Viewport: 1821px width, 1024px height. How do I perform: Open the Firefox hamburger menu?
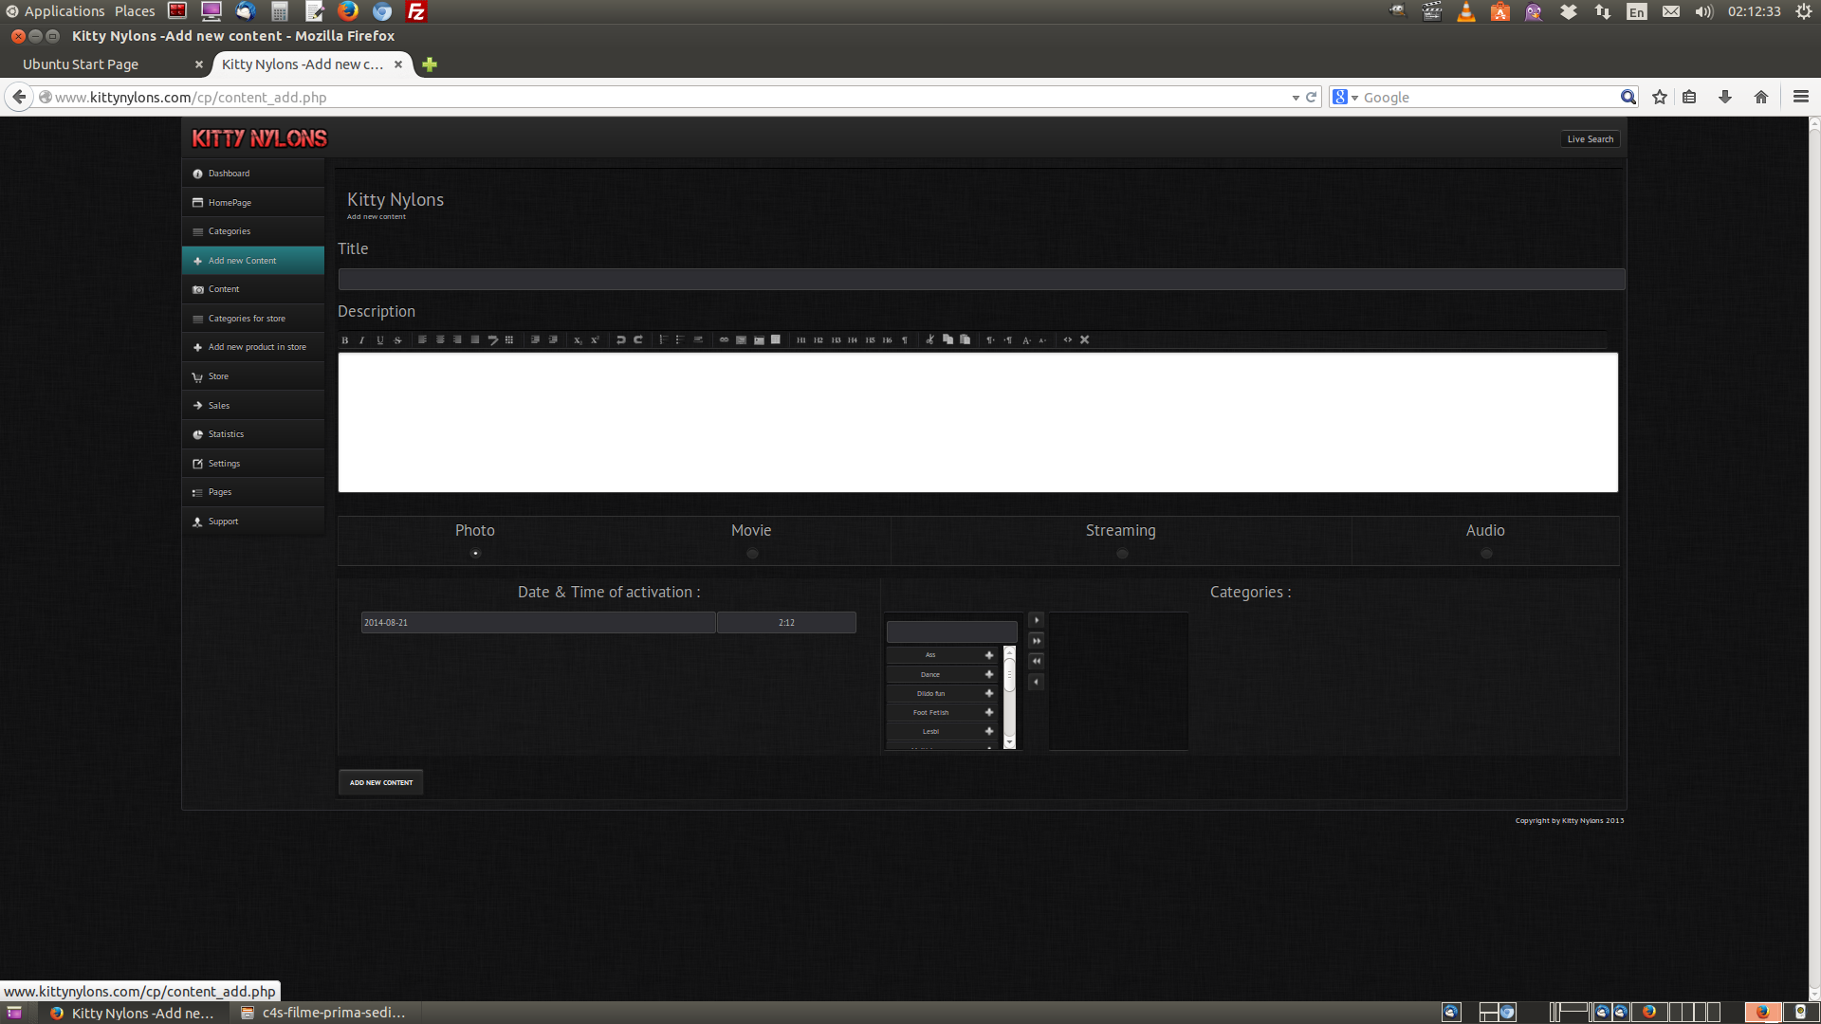(x=1801, y=97)
